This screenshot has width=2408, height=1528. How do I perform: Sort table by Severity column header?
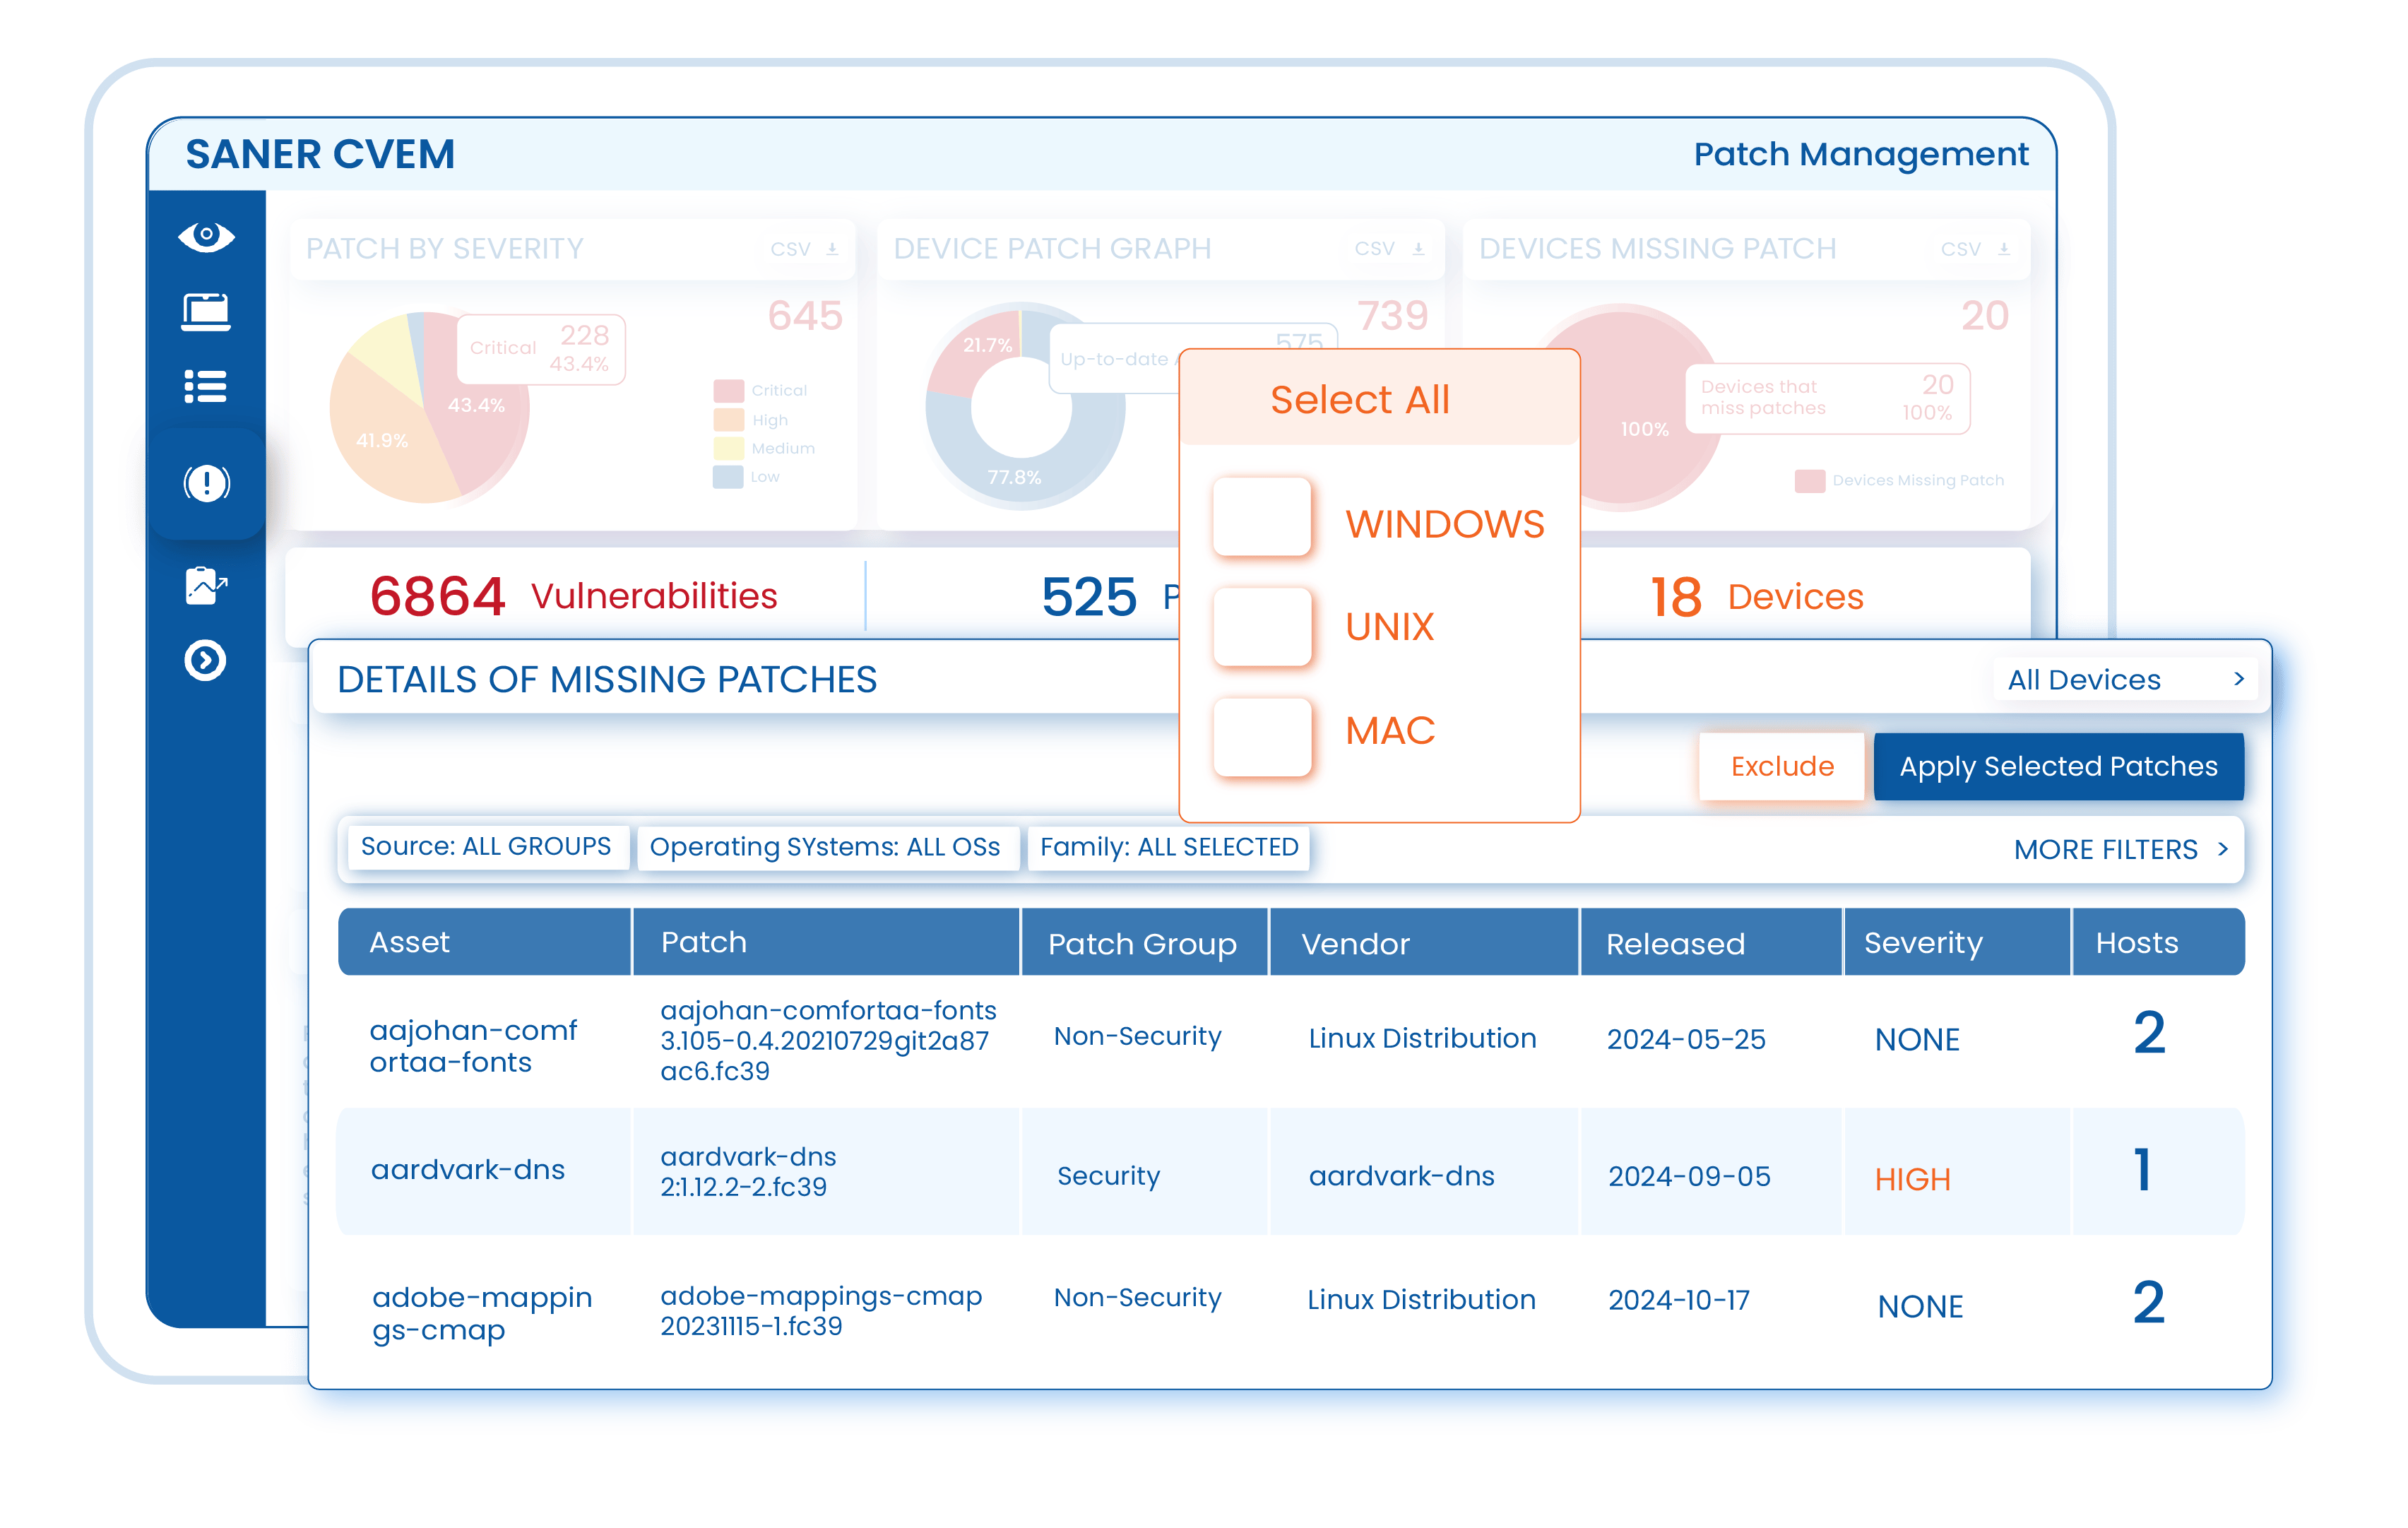1923,942
